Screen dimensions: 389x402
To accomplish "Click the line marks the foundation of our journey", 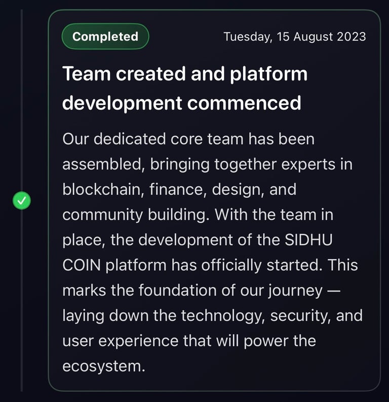I will [x=192, y=291].
